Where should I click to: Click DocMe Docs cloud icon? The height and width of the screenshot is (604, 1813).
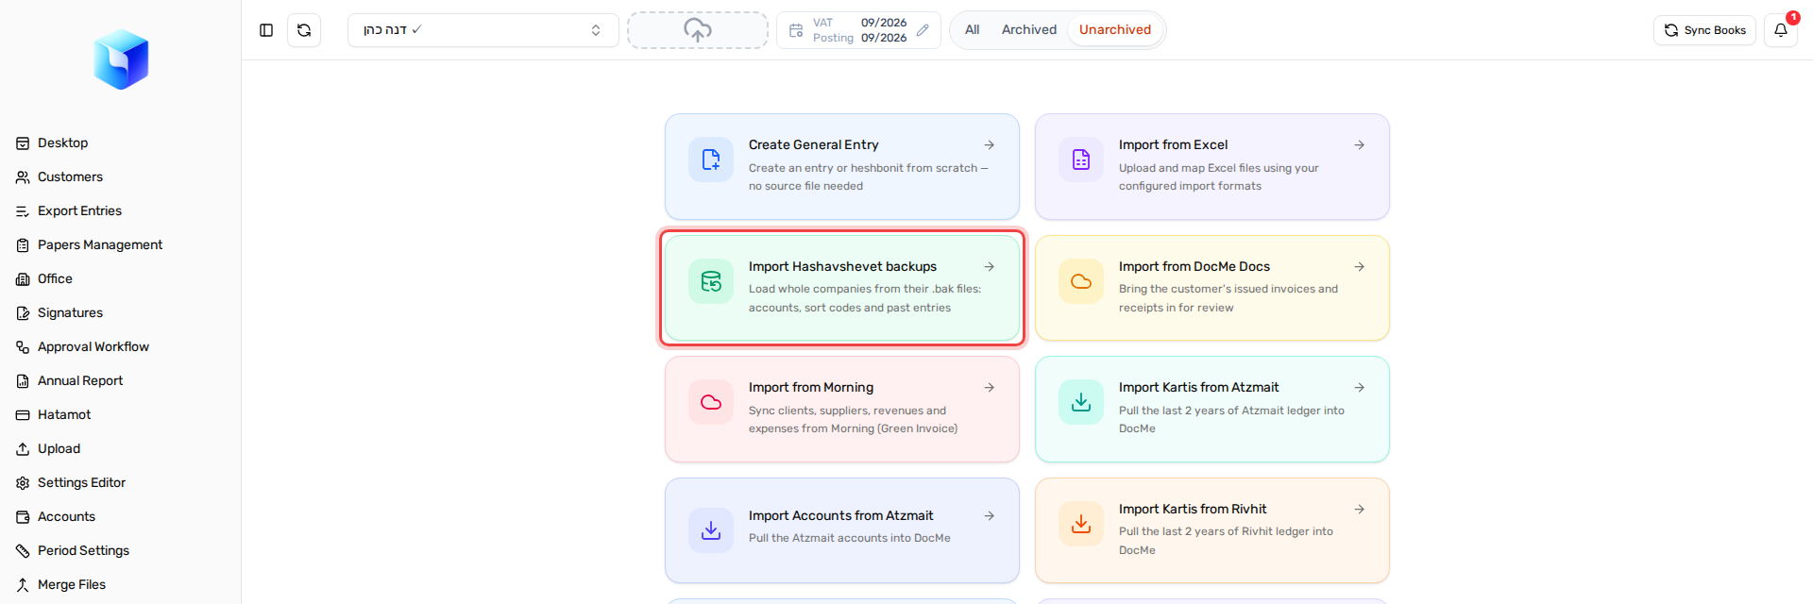pos(1081,281)
